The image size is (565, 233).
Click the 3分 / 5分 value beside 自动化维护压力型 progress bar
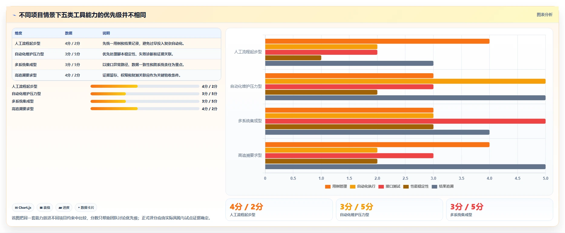210,94
